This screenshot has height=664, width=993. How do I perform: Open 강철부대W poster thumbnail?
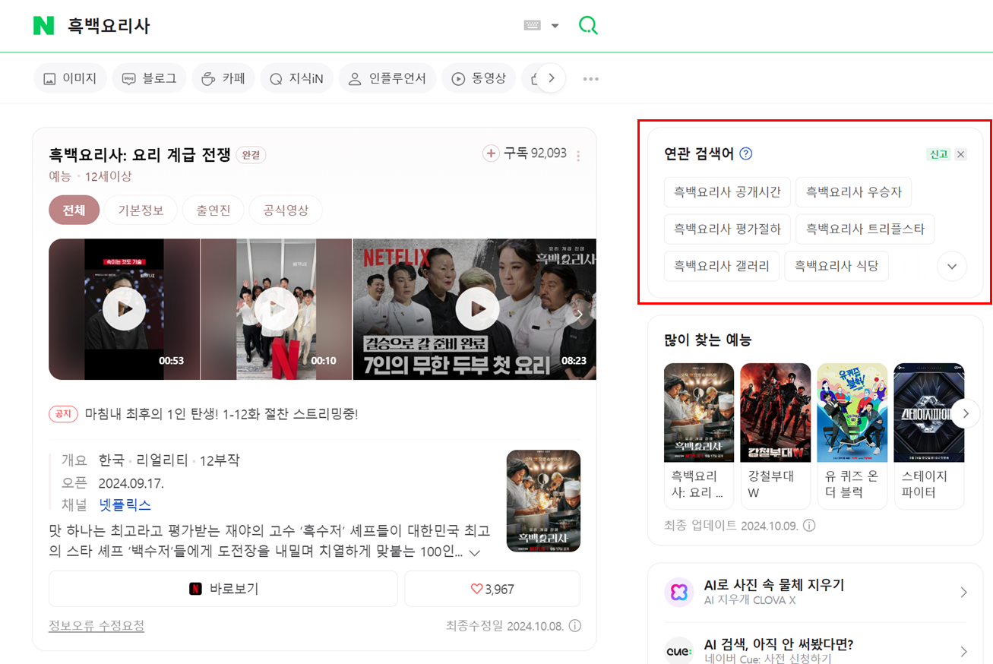776,413
